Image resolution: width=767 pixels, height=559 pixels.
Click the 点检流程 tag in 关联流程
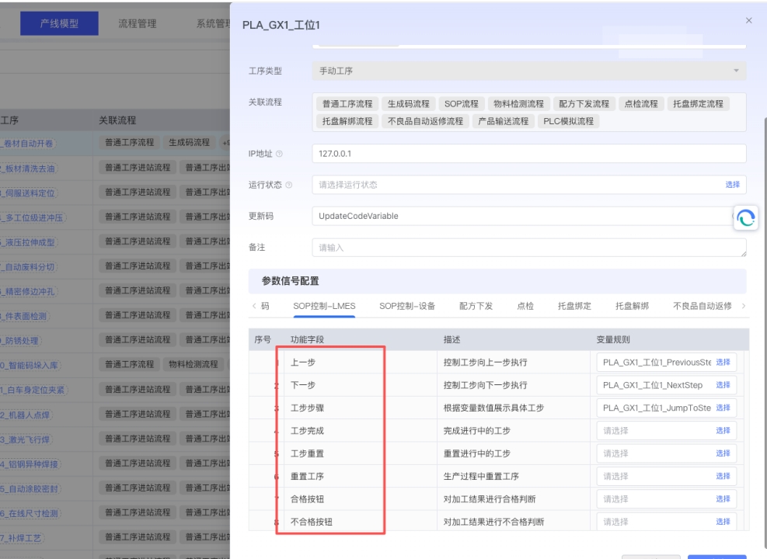tap(641, 104)
